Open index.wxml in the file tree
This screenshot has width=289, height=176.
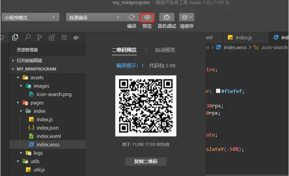(x=48, y=136)
